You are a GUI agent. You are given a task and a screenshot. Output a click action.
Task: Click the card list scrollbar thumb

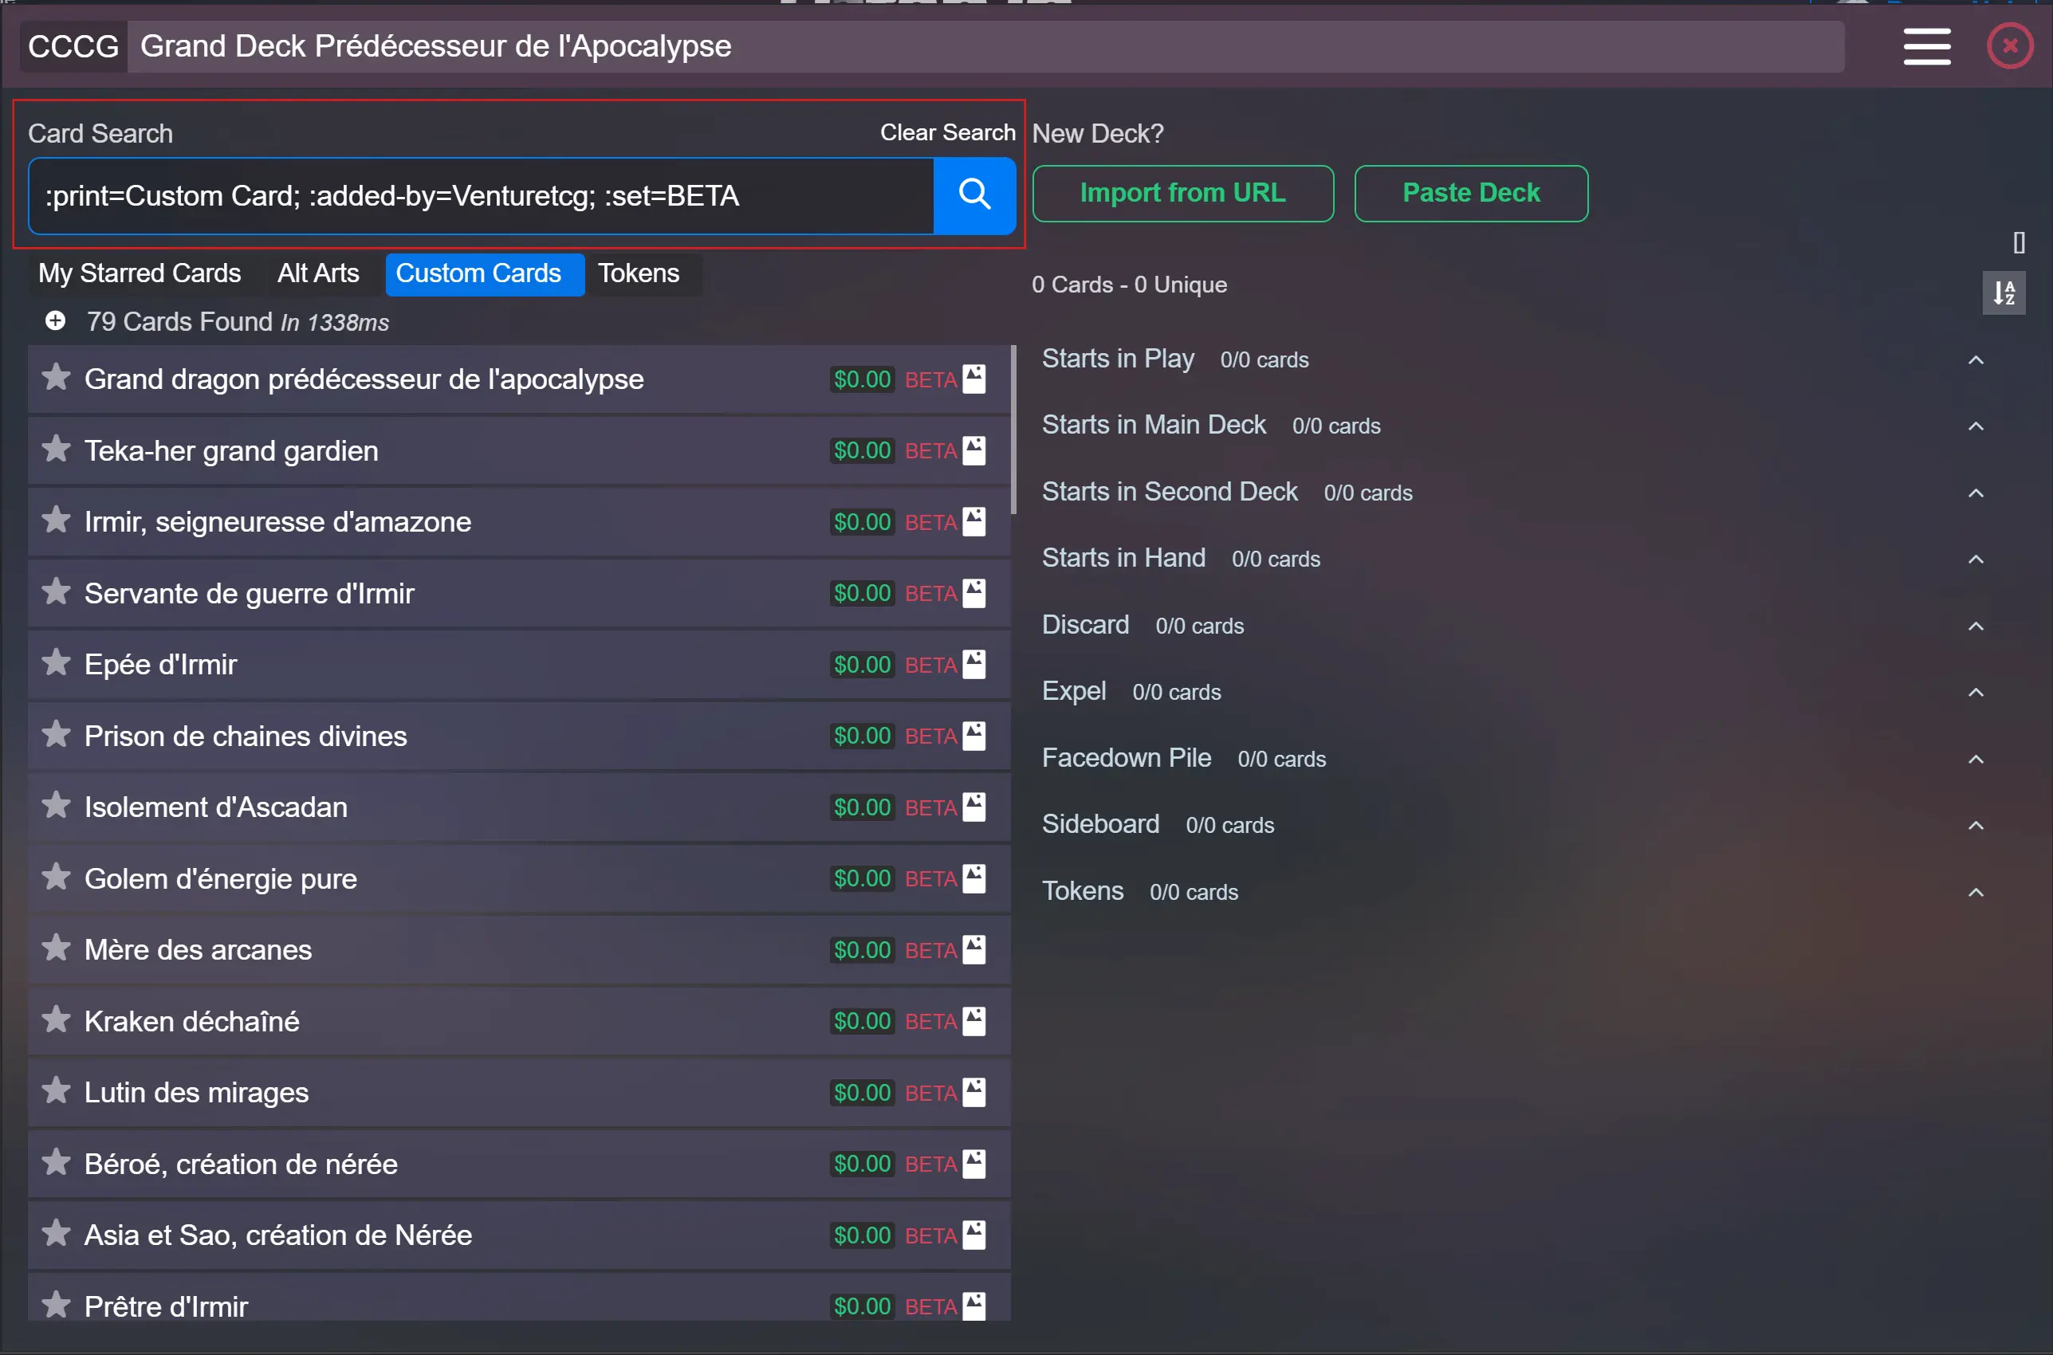coord(1013,430)
